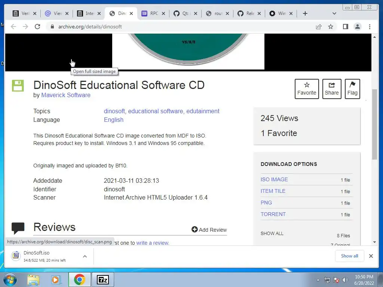Image resolution: width=383 pixels, height=287 pixels.
Task: Click the Share button
Action: tap(332, 89)
